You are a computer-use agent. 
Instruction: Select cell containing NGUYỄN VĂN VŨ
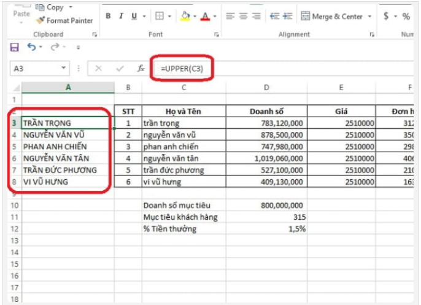(68, 135)
